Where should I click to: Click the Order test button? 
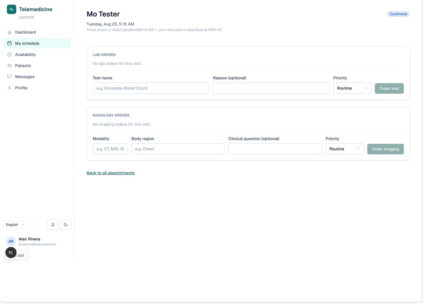tap(389, 89)
